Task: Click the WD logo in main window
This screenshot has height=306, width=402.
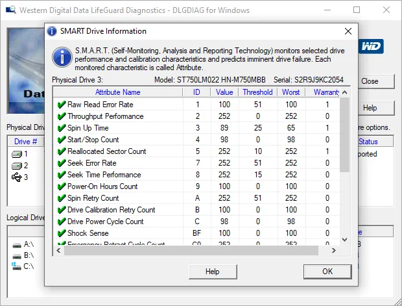Action: pos(371,47)
